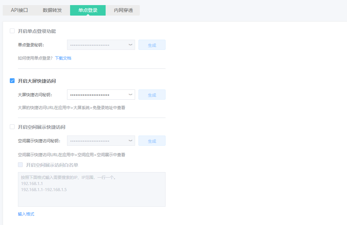Click the 空间展示快捷访问URL hint text
This screenshot has height=225, width=347.
(71, 155)
